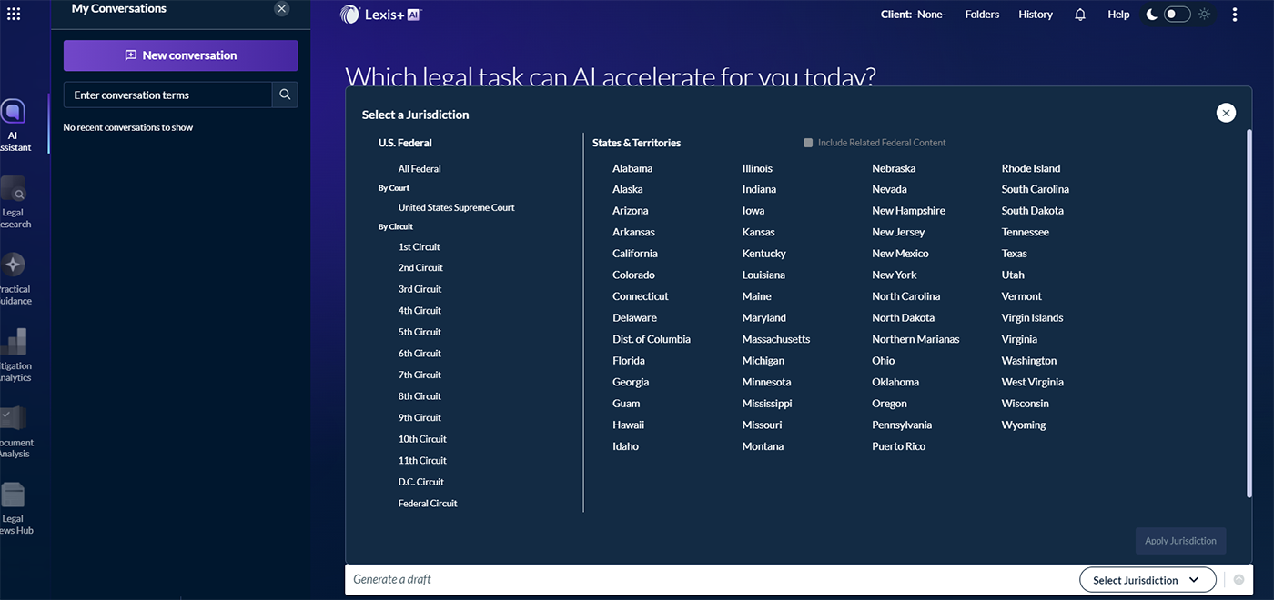Viewport: 1274px width, 600px height.
Task: Select the D.C. Circuit
Action: pyautogui.click(x=420, y=483)
